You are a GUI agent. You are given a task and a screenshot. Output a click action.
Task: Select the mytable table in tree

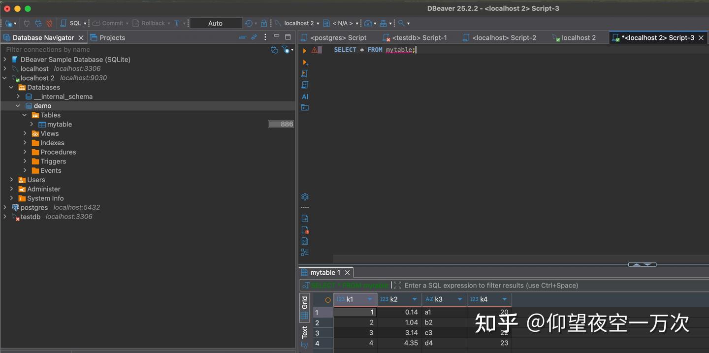coord(60,125)
